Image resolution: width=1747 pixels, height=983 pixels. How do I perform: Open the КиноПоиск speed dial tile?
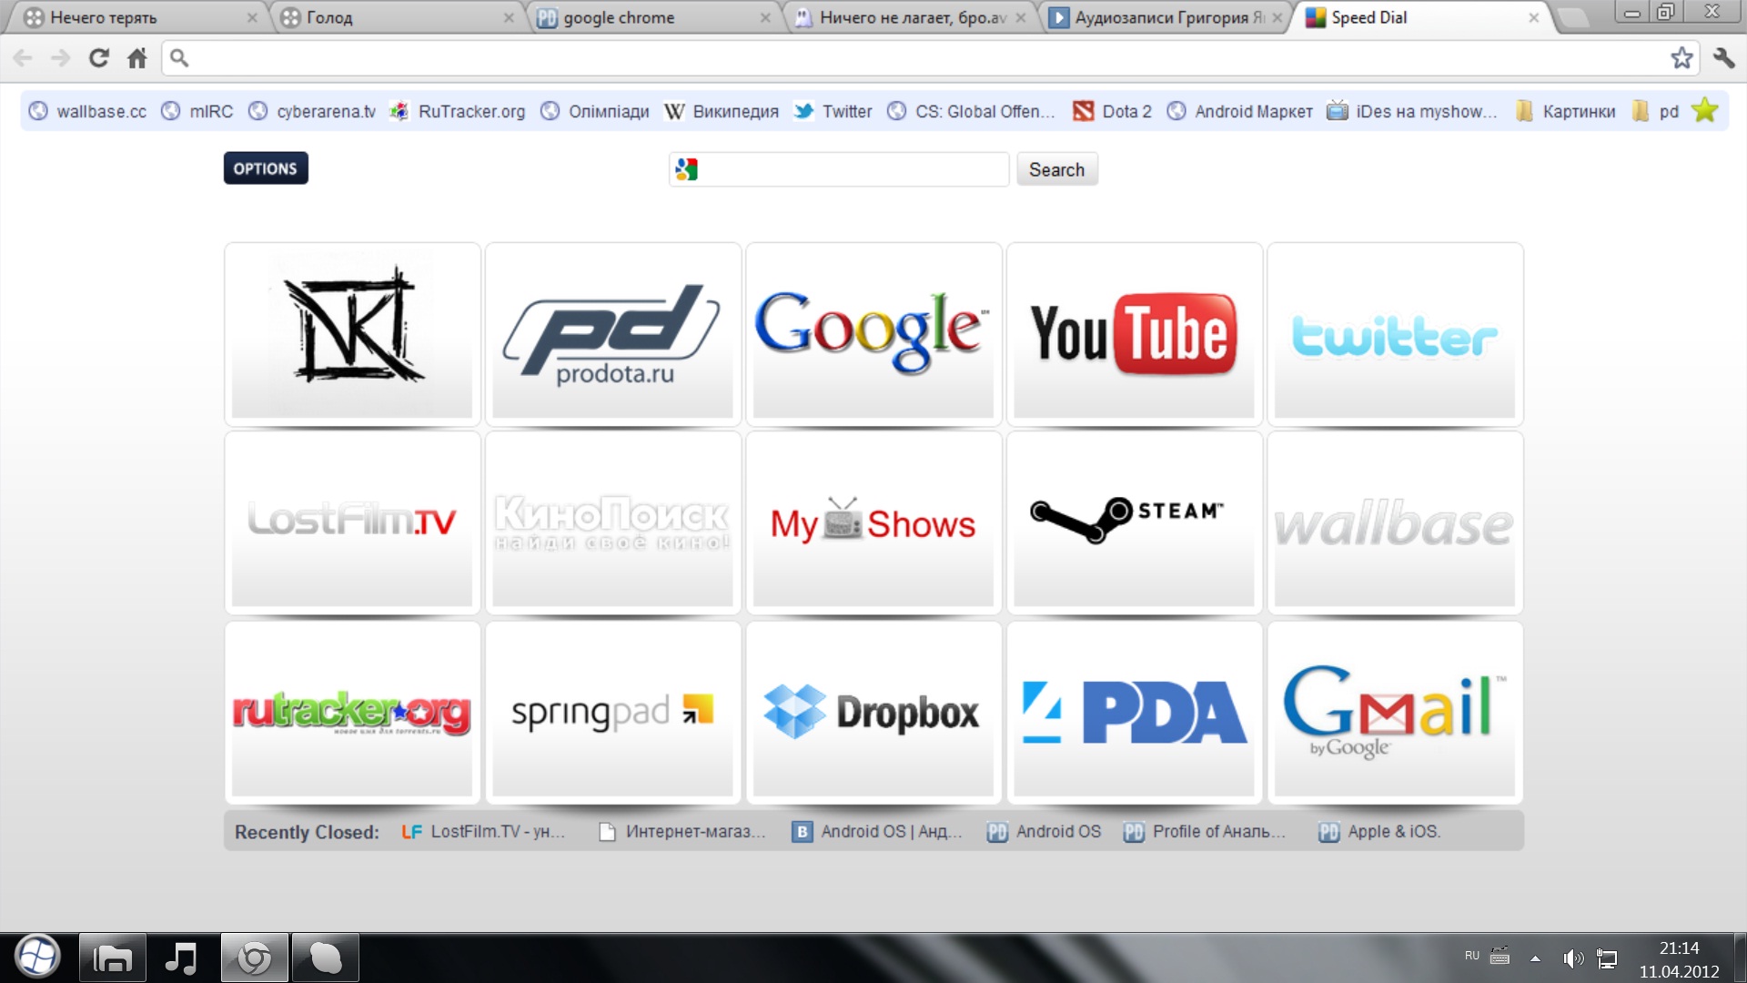coord(612,522)
